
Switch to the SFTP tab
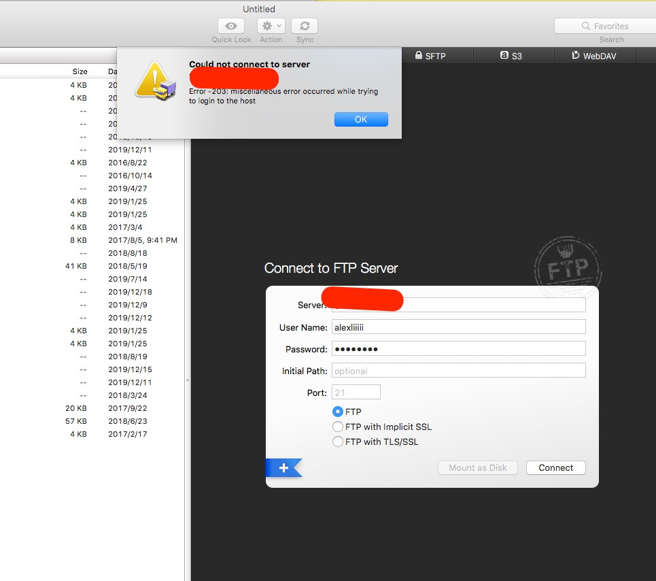(x=430, y=56)
